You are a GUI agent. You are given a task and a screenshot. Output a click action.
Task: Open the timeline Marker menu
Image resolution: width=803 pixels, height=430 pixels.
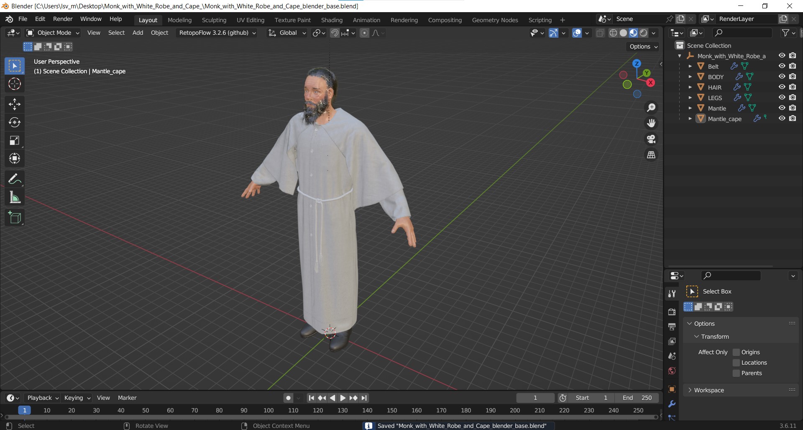point(127,398)
